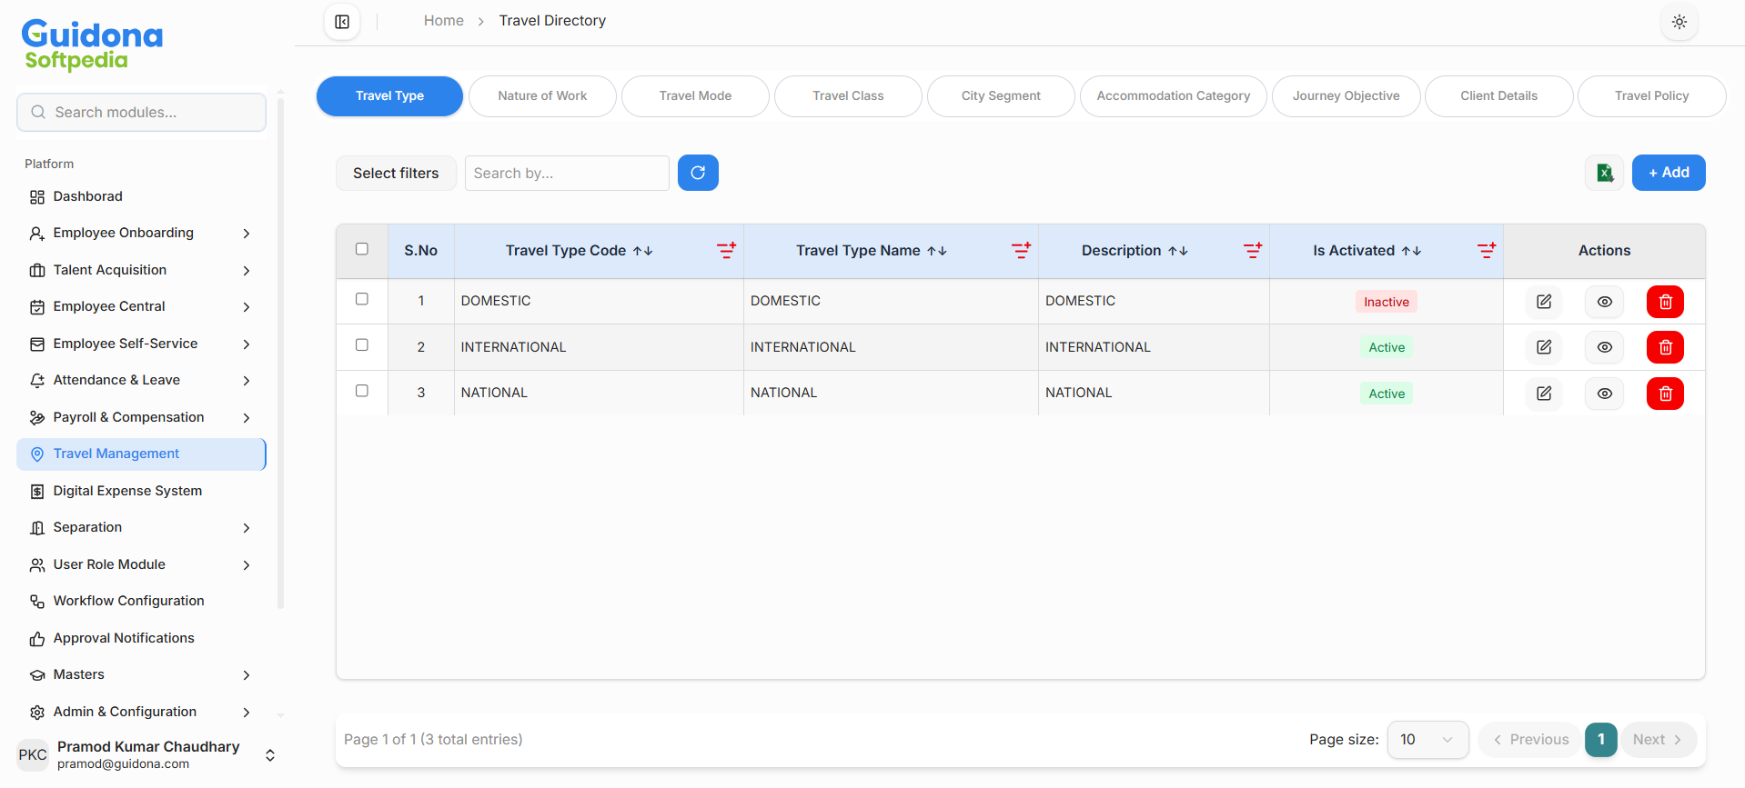Select the NATIONAL row checkbox
This screenshot has height=788, width=1745.
[x=362, y=391]
